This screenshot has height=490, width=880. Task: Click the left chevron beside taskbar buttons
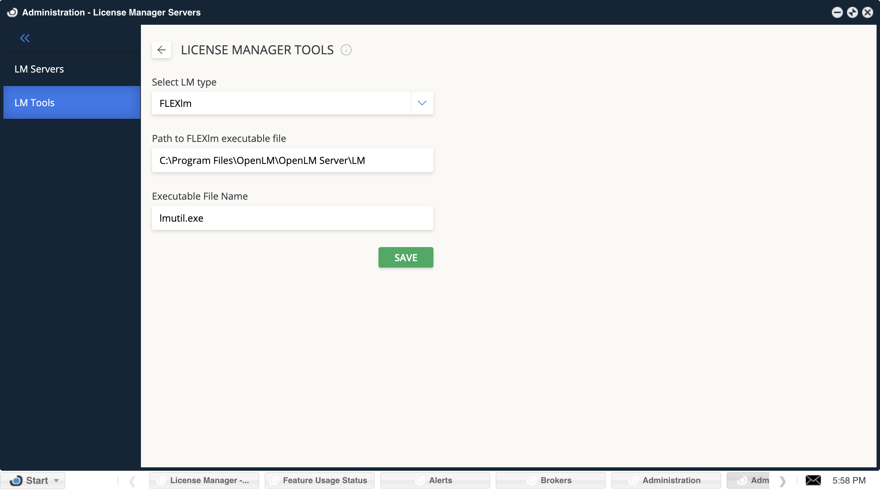(133, 480)
